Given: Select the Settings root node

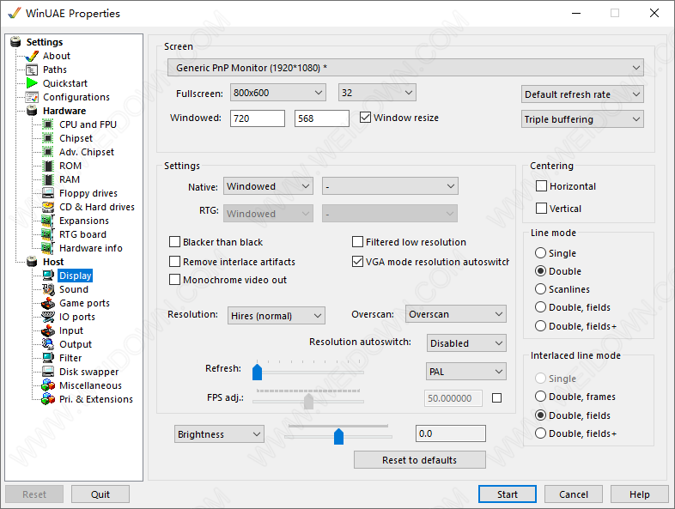Looking at the screenshot, I should pyautogui.click(x=45, y=42).
